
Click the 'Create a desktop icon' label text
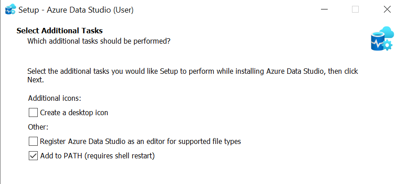pos(74,112)
